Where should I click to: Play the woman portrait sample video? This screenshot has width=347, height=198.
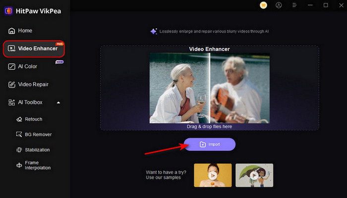click(x=213, y=175)
